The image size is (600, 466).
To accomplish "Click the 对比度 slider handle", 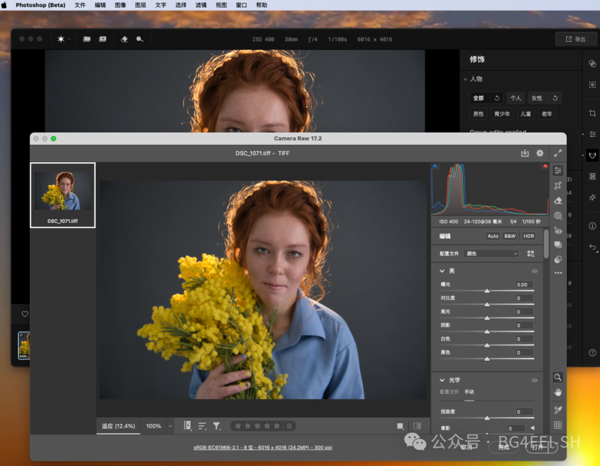I will click(x=487, y=304).
